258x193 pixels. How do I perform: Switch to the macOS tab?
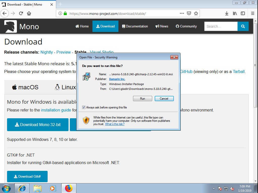coord(25,87)
